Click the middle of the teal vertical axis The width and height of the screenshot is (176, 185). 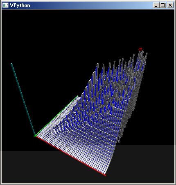[x=23, y=100]
